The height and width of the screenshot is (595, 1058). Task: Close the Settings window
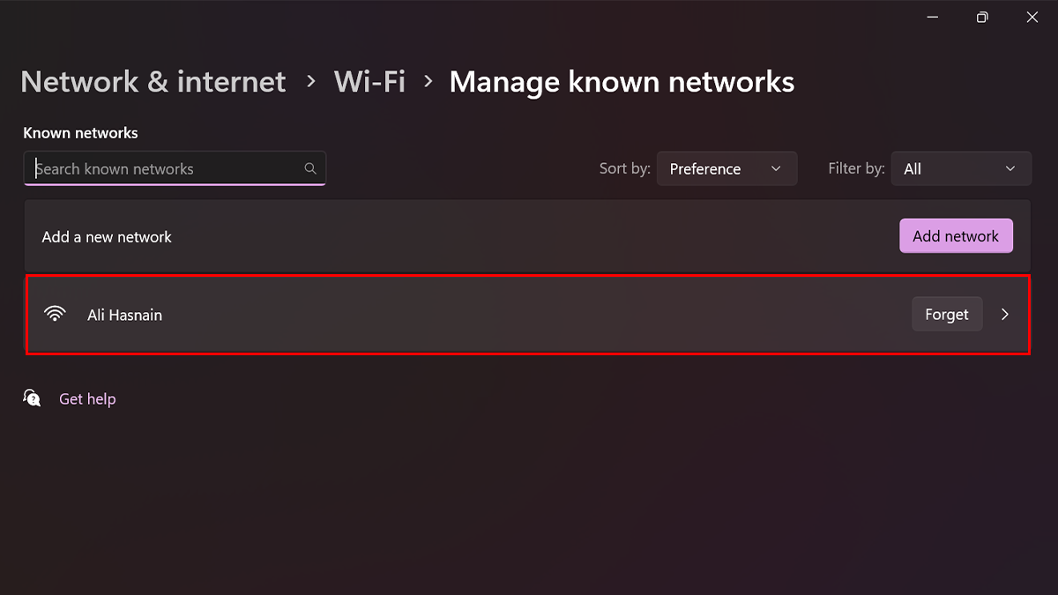pos(1032,18)
